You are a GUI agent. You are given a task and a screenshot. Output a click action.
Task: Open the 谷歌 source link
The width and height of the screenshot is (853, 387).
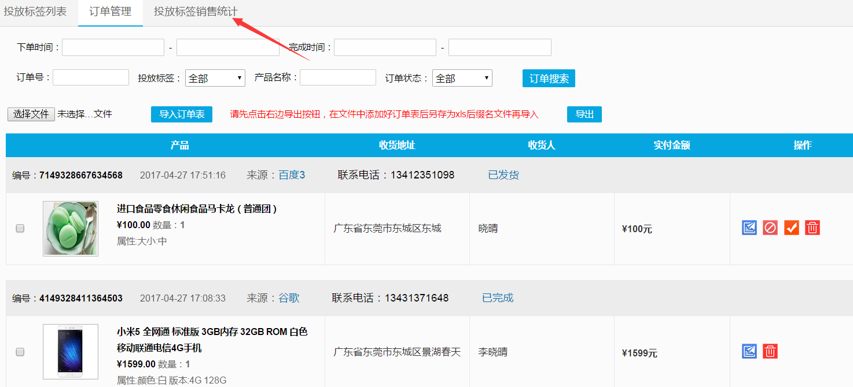click(x=289, y=298)
